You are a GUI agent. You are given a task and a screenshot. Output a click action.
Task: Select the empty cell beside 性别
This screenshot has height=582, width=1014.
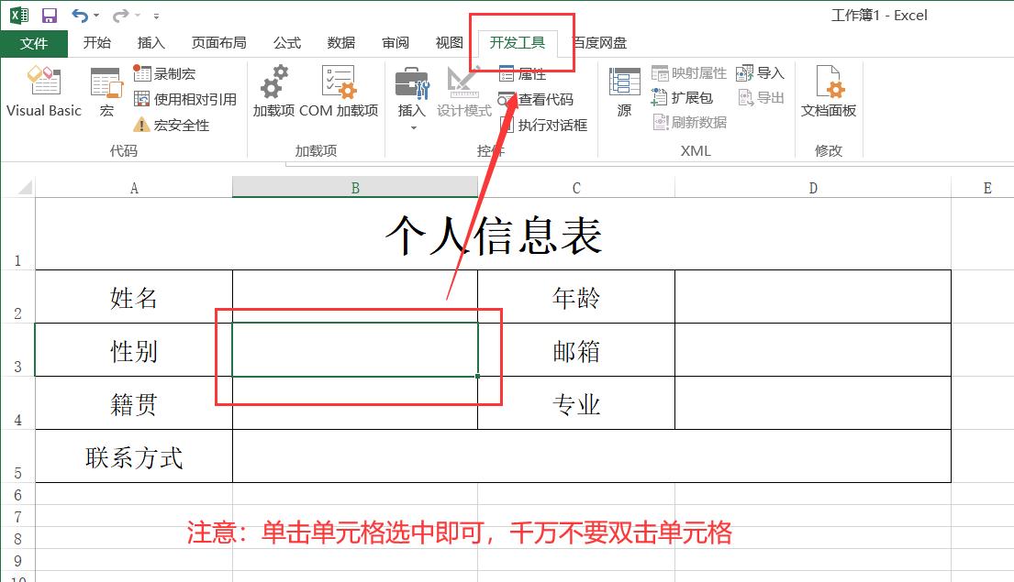click(355, 349)
